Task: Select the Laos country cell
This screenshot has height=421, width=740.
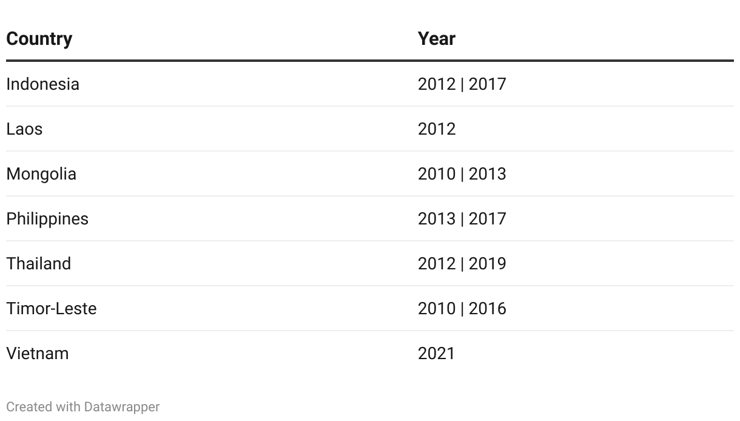Action: pyautogui.click(x=24, y=129)
